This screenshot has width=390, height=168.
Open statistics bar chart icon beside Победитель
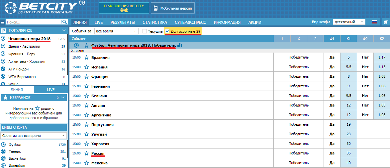pos(180,45)
